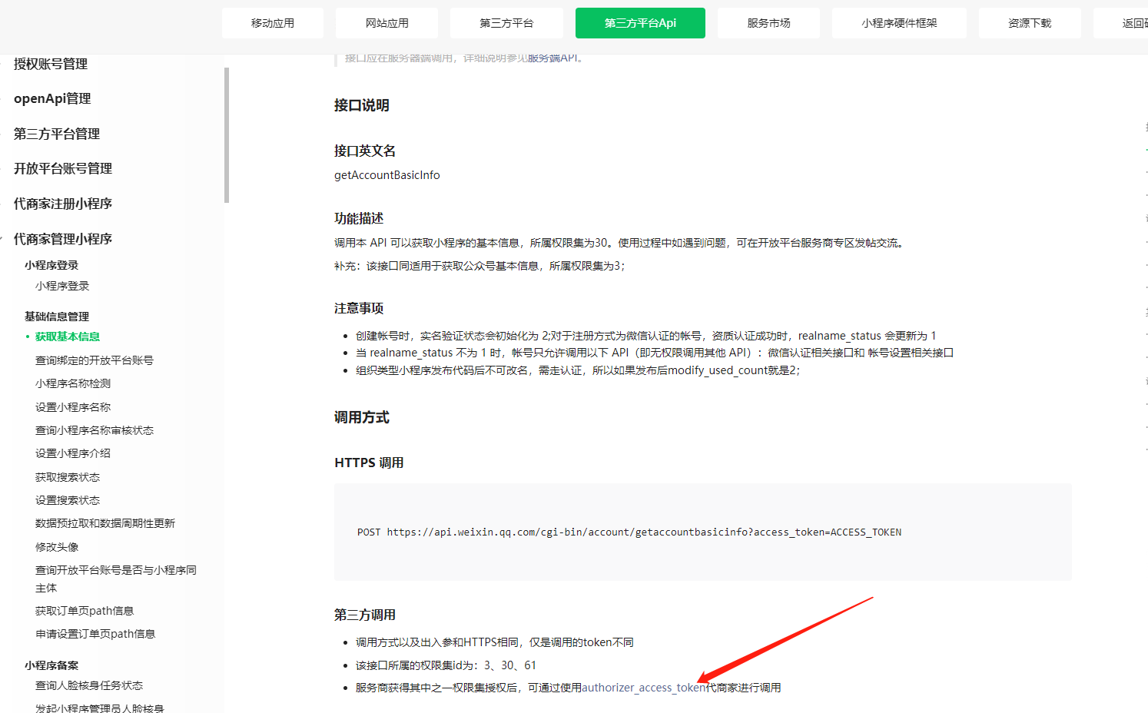Open 设置搜索状态 page
Screen dimensions: 1148x713
tap(68, 500)
